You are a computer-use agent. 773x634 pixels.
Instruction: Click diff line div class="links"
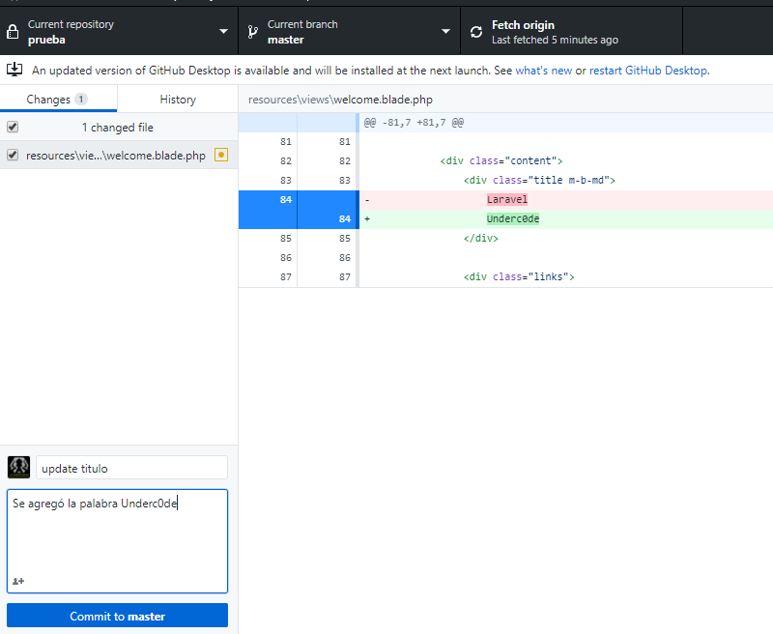click(519, 276)
